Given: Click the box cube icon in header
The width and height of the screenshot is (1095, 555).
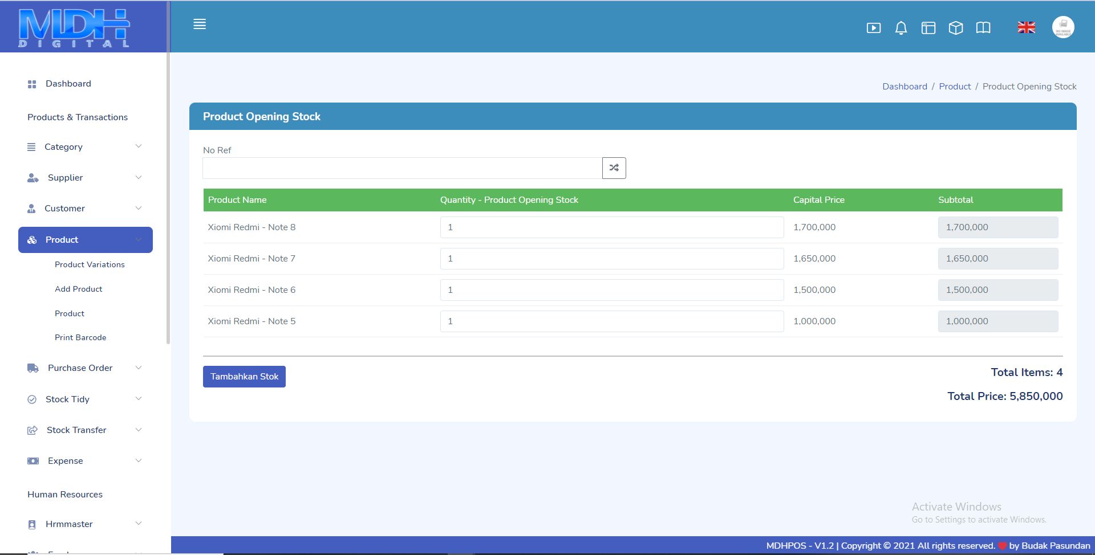Looking at the screenshot, I should pyautogui.click(x=956, y=27).
